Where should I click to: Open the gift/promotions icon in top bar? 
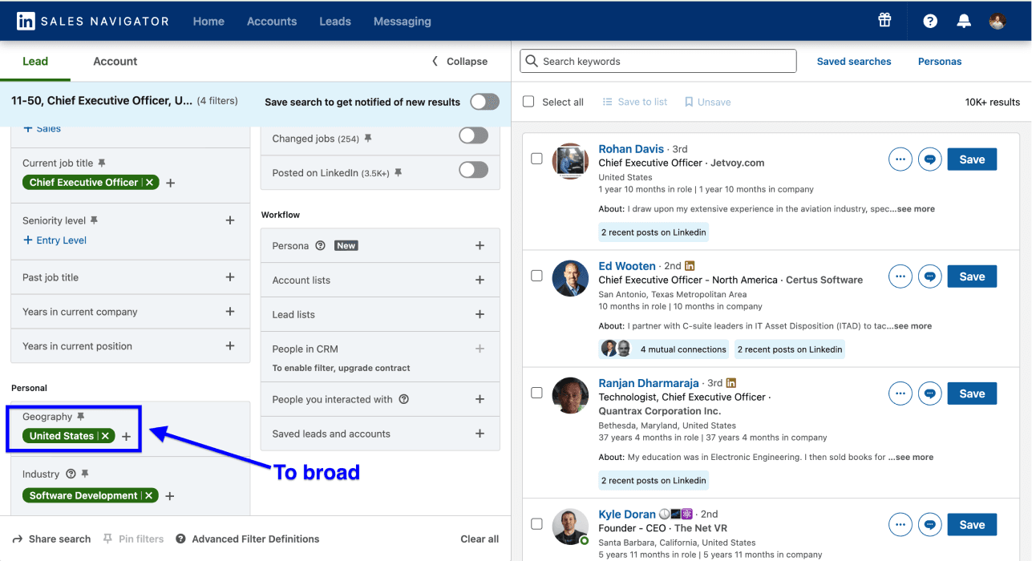pos(884,21)
